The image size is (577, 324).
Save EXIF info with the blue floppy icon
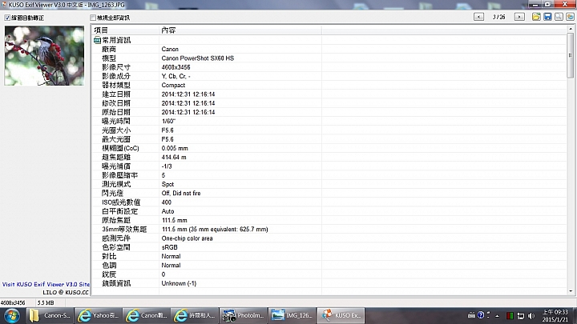click(x=547, y=17)
